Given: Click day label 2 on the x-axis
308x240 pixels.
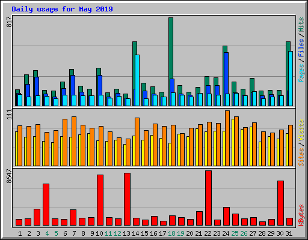Looking at the screenshot, I should (x=29, y=233).
